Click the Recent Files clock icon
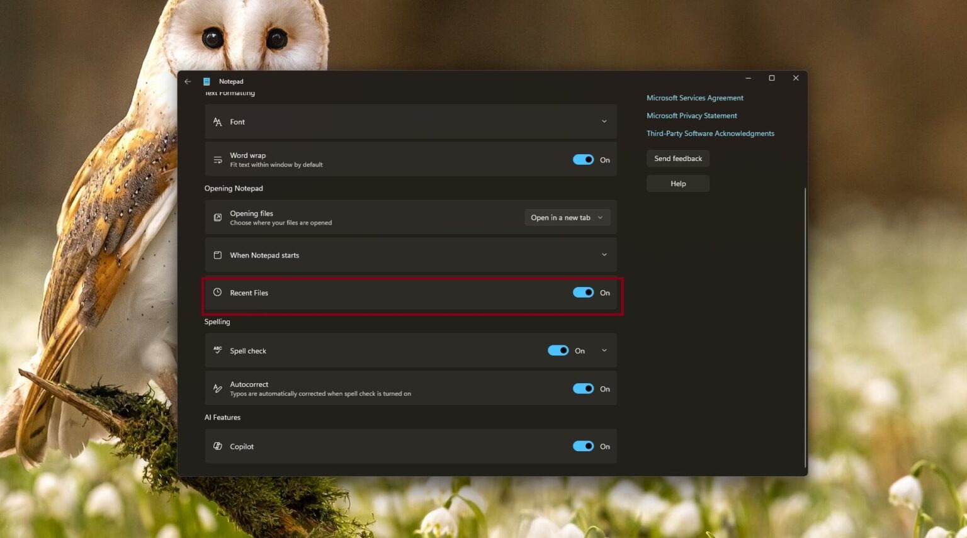967x538 pixels. pos(217,292)
